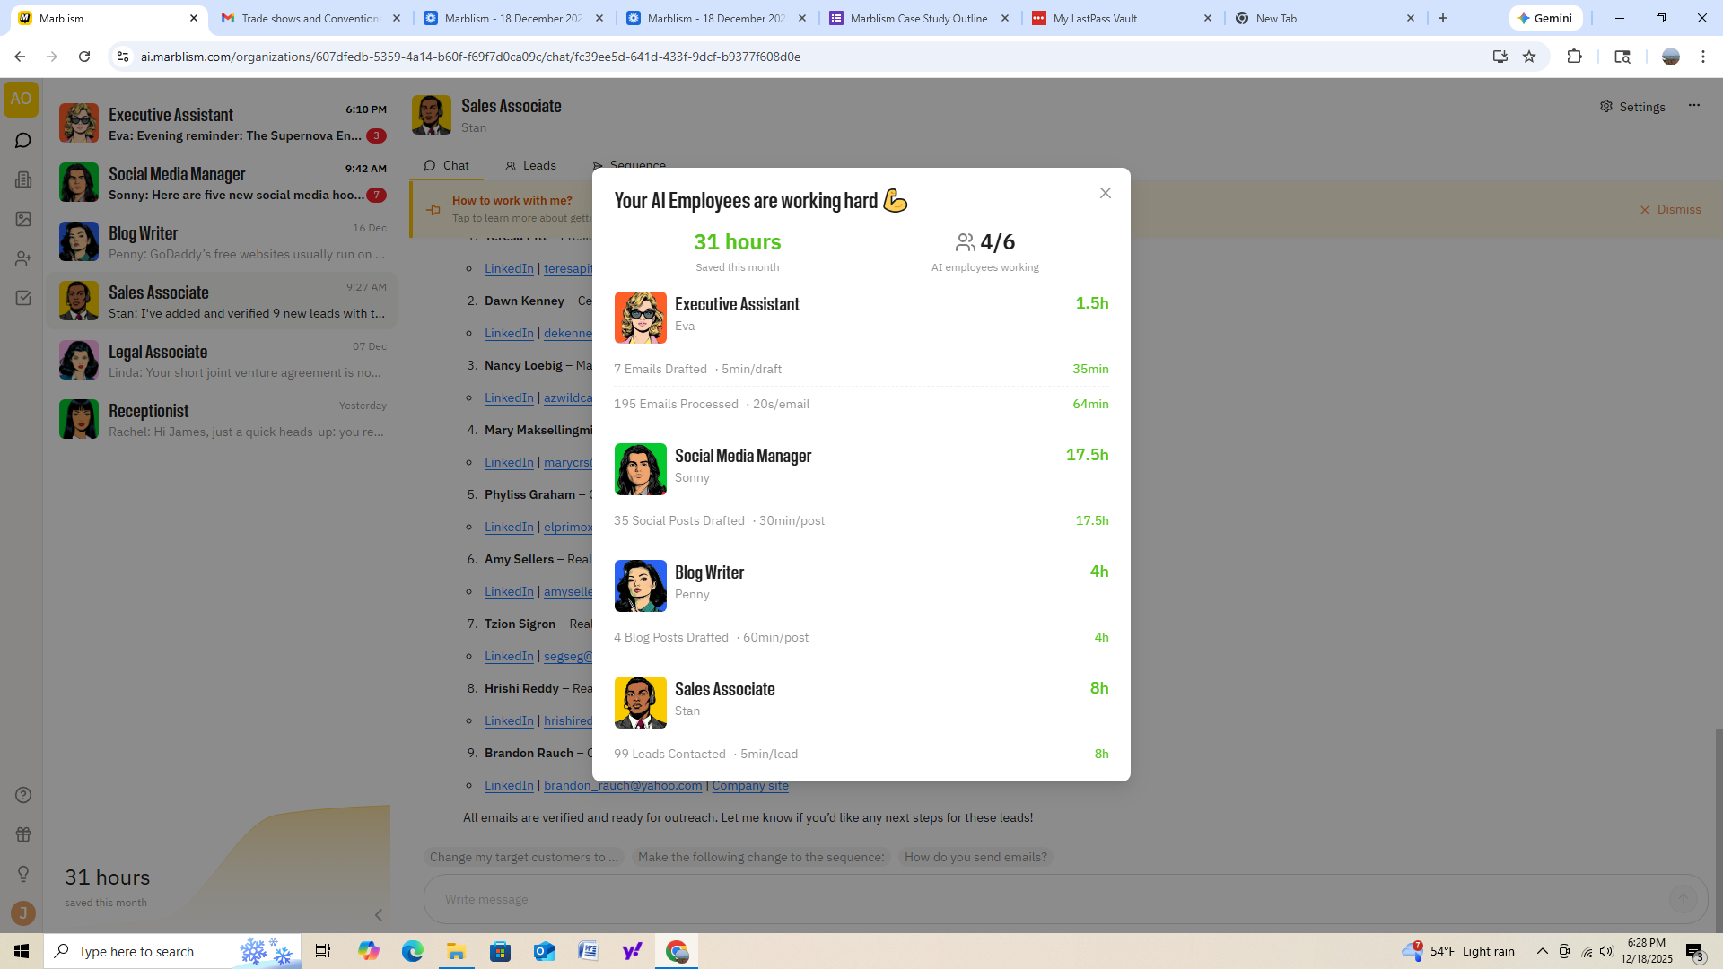Open Word from taskbar

click(x=588, y=951)
